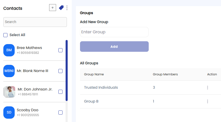Click the contacts Search field
This screenshot has height=122, width=221.
[x=35, y=22]
